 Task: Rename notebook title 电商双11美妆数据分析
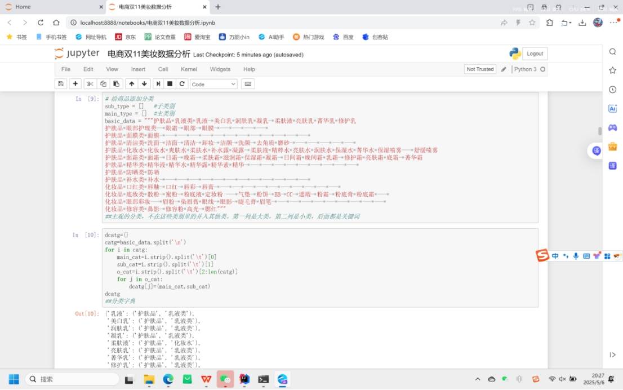click(149, 54)
